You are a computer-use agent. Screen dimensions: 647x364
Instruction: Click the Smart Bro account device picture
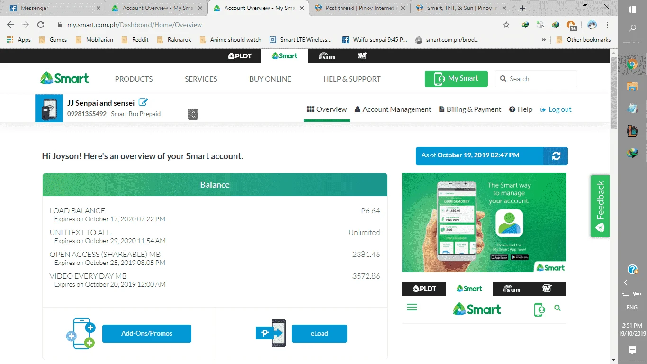(x=49, y=109)
